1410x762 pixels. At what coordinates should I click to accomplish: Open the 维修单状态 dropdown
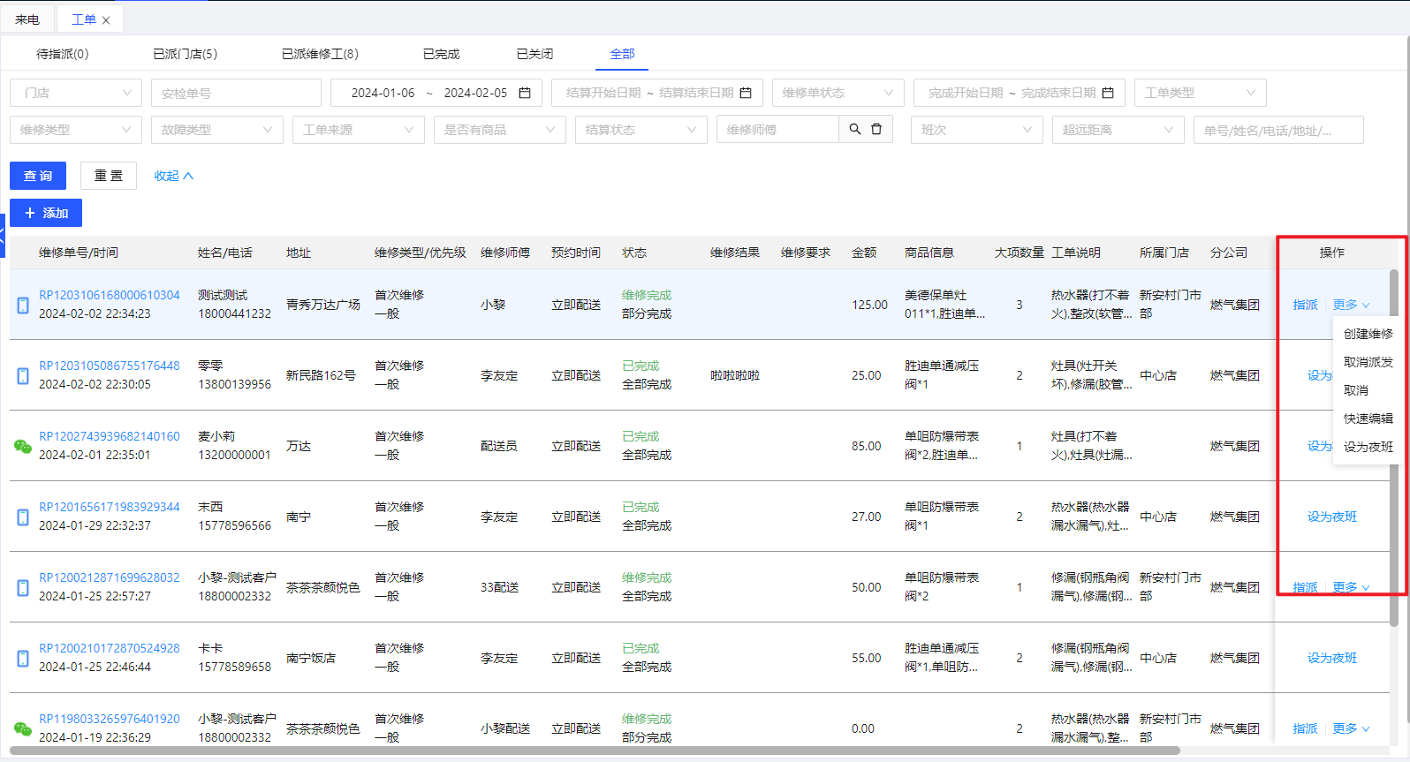pyautogui.click(x=838, y=93)
